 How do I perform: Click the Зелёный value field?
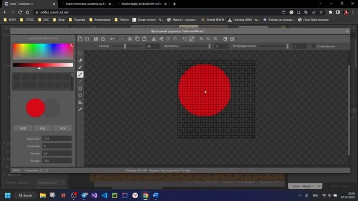tap(57, 146)
